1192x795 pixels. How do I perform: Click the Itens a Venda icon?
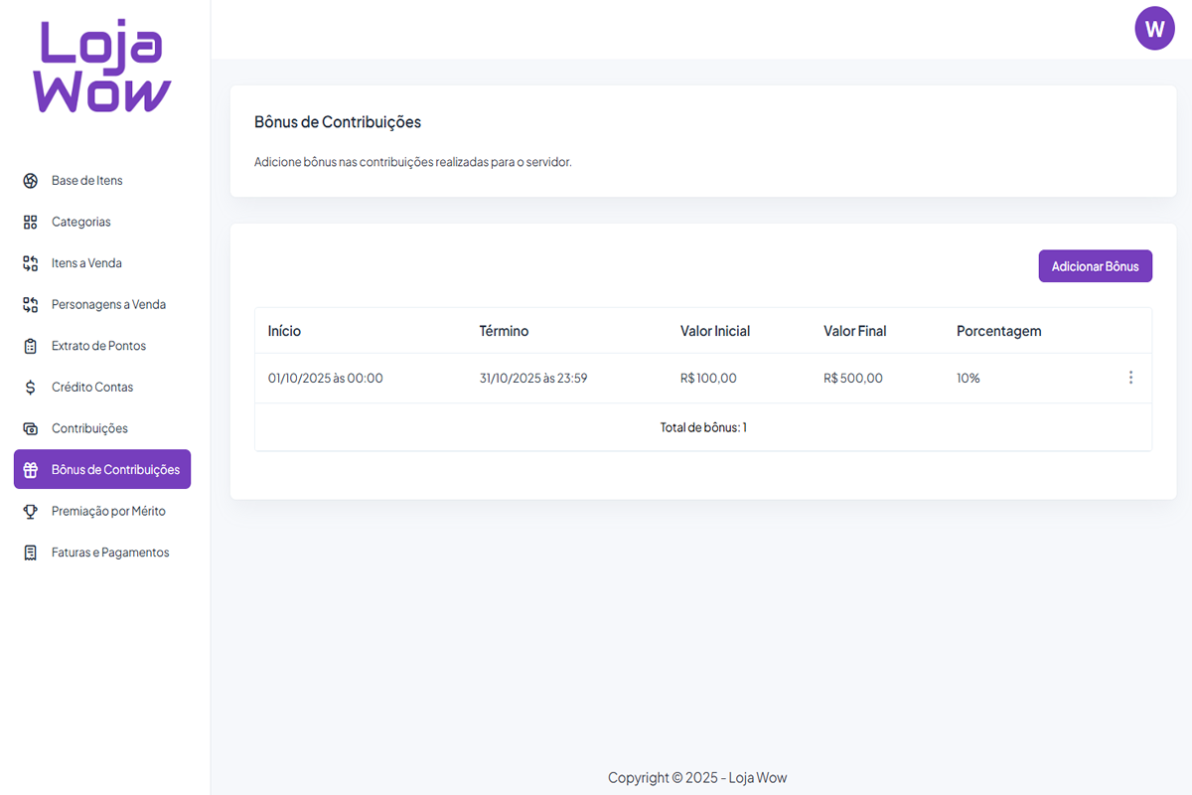point(30,263)
